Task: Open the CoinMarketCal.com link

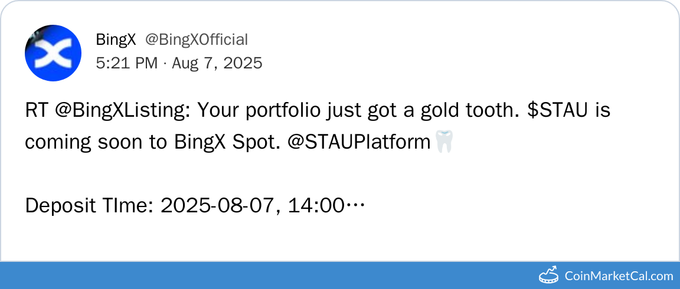Action: pos(619,275)
